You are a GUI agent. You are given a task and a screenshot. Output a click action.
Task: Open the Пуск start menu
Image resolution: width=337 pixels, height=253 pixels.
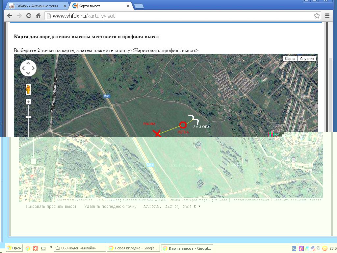coord(14,248)
